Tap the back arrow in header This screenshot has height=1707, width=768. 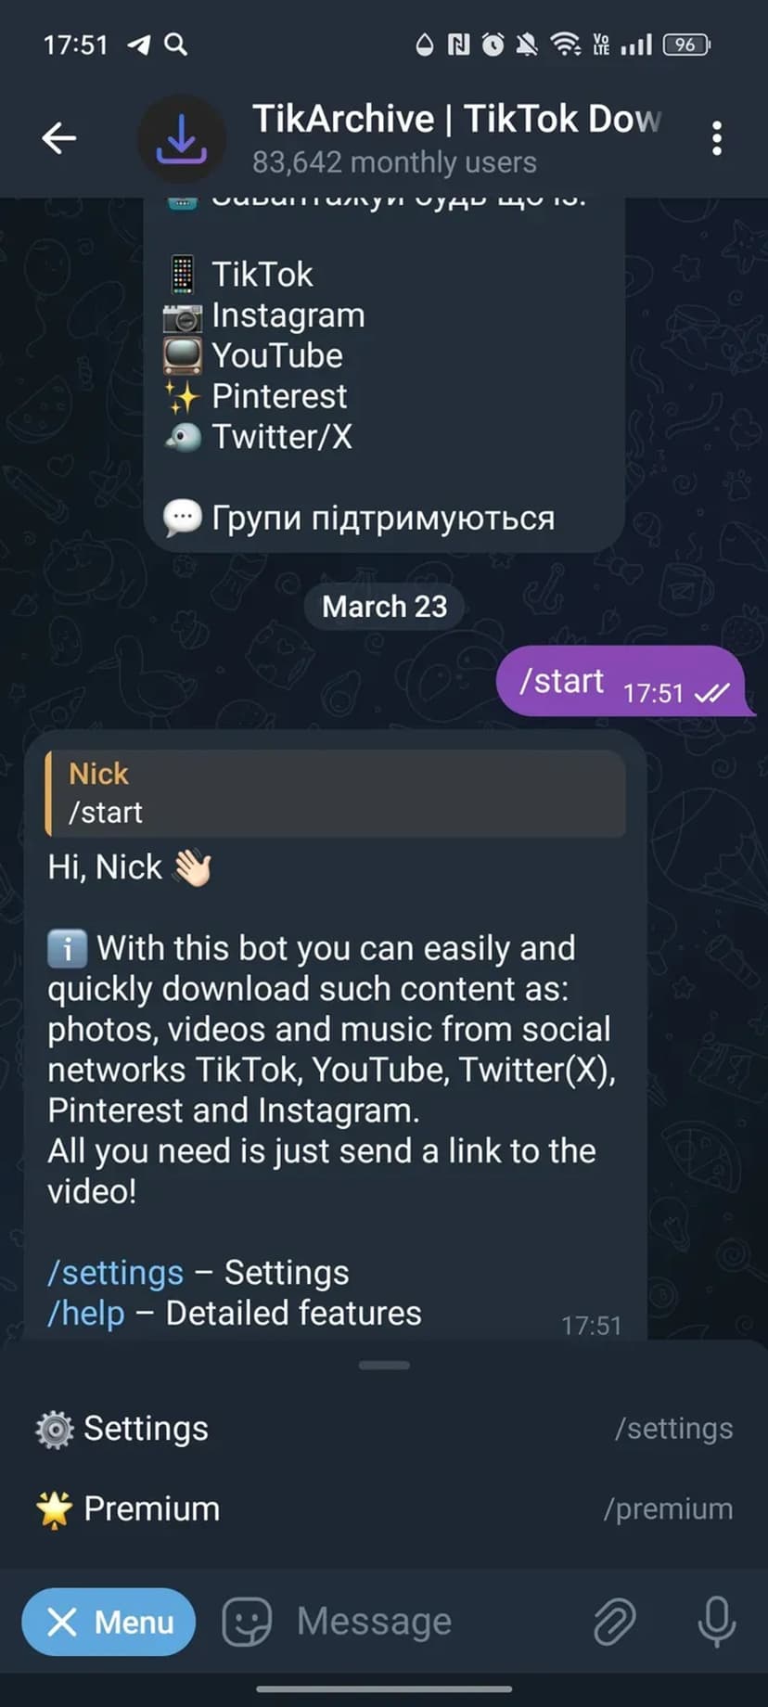click(58, 138)
